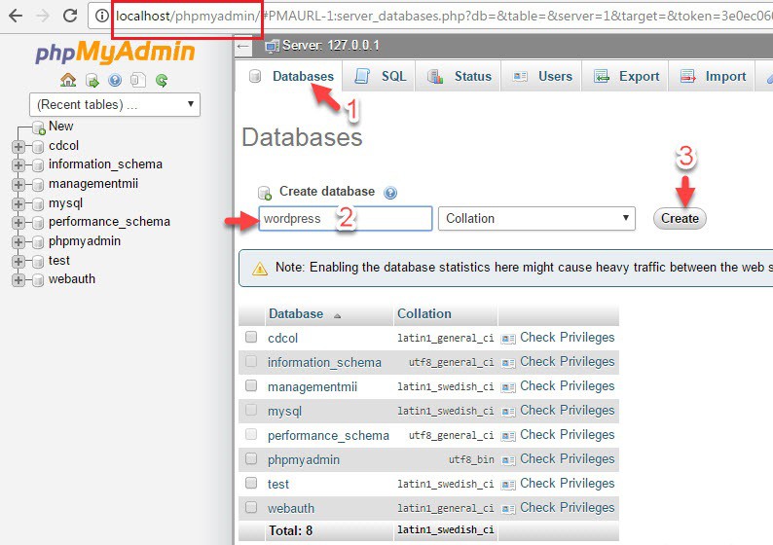Image resolution: width=773 pixels, height=545 pixels.
Task: Sort by the Database column header
Action: [x=296, y=314]
